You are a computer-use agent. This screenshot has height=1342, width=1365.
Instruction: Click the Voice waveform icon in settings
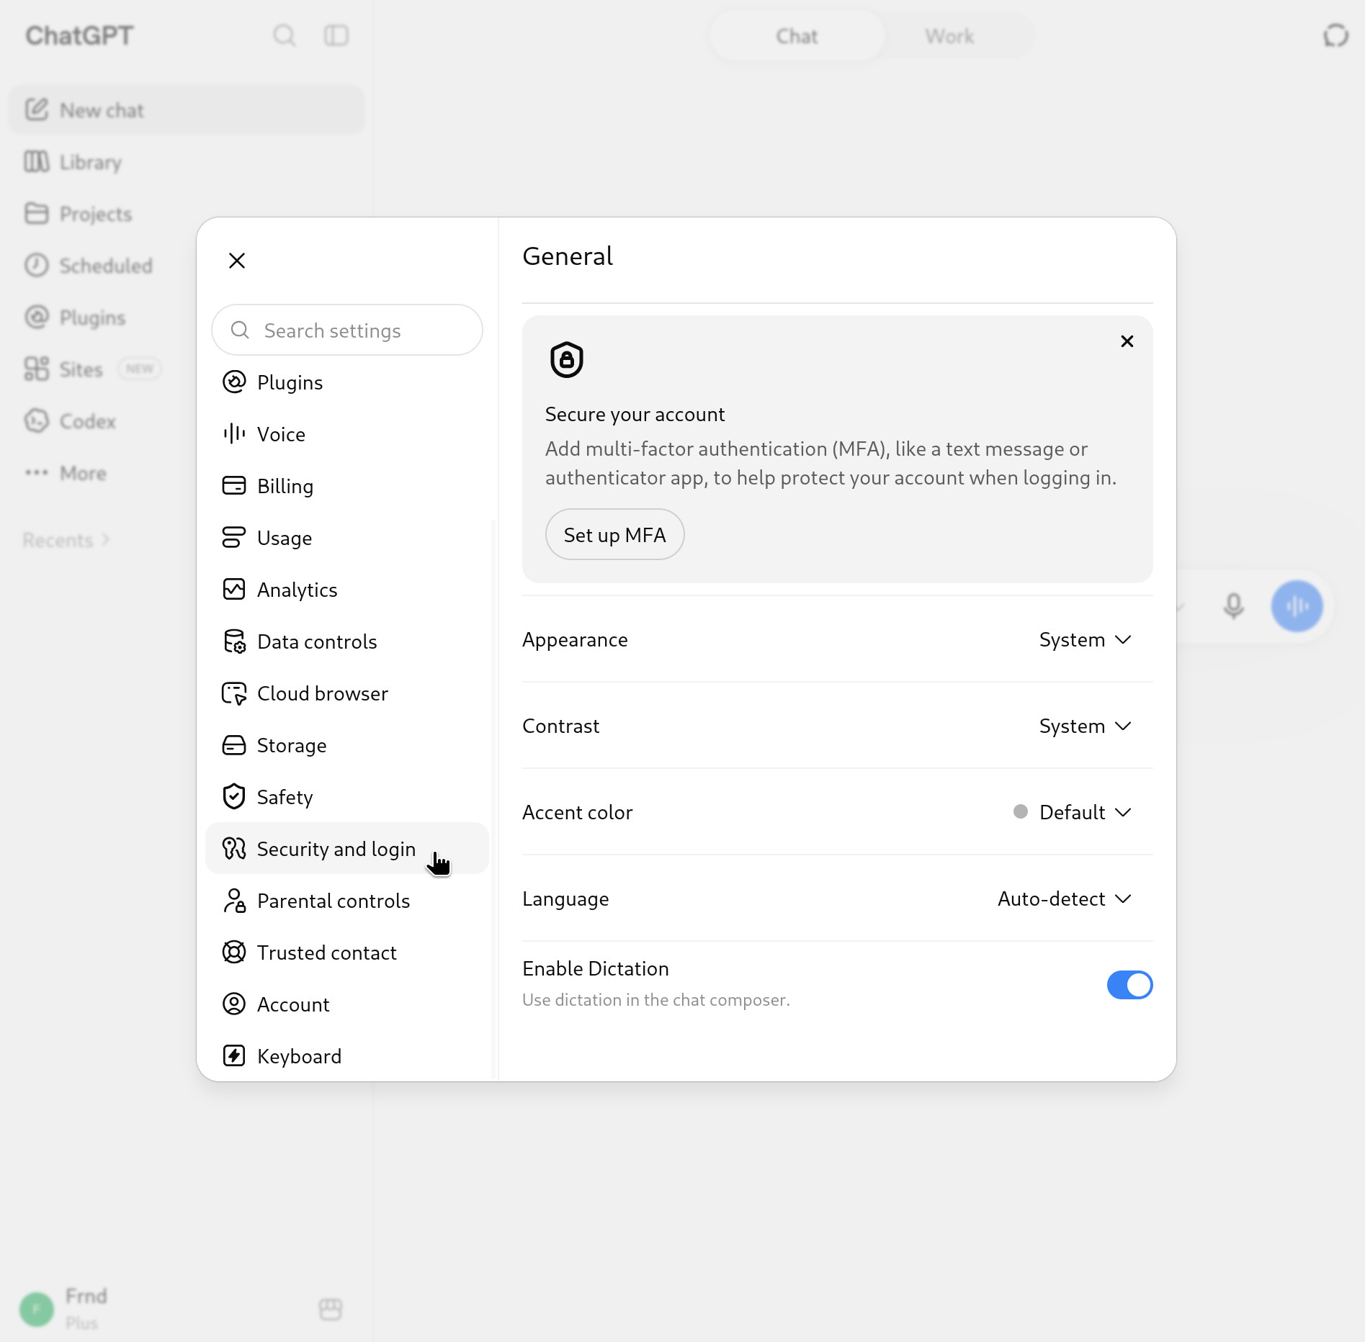pos(234,434)
